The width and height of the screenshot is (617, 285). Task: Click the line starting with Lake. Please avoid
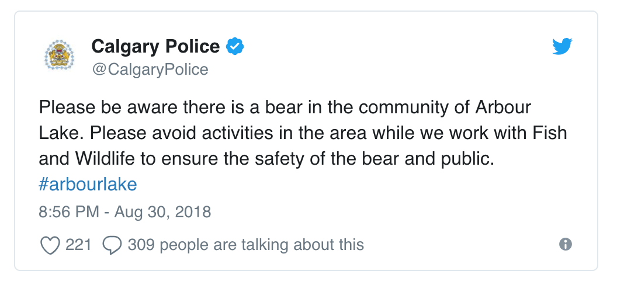pos(303,133)
